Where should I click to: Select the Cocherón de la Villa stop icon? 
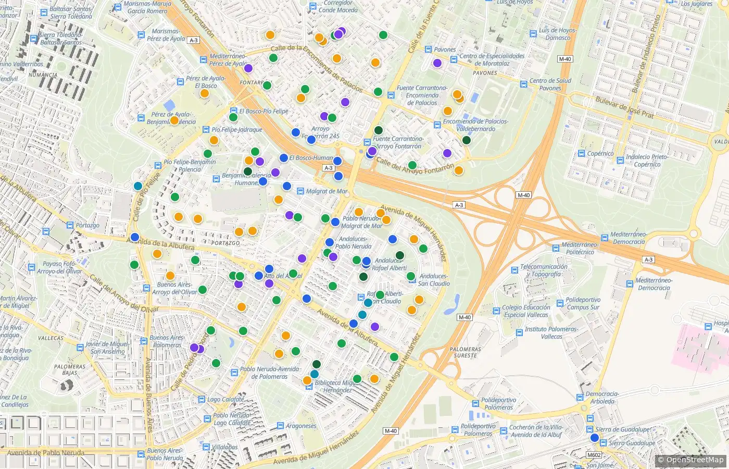coord(504,431)
